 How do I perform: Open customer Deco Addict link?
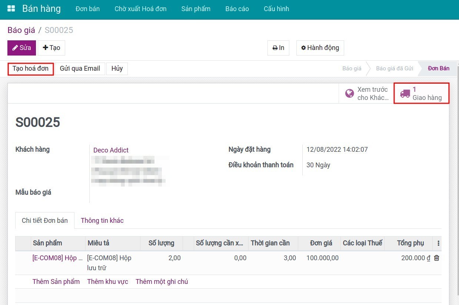click(111, 150)
